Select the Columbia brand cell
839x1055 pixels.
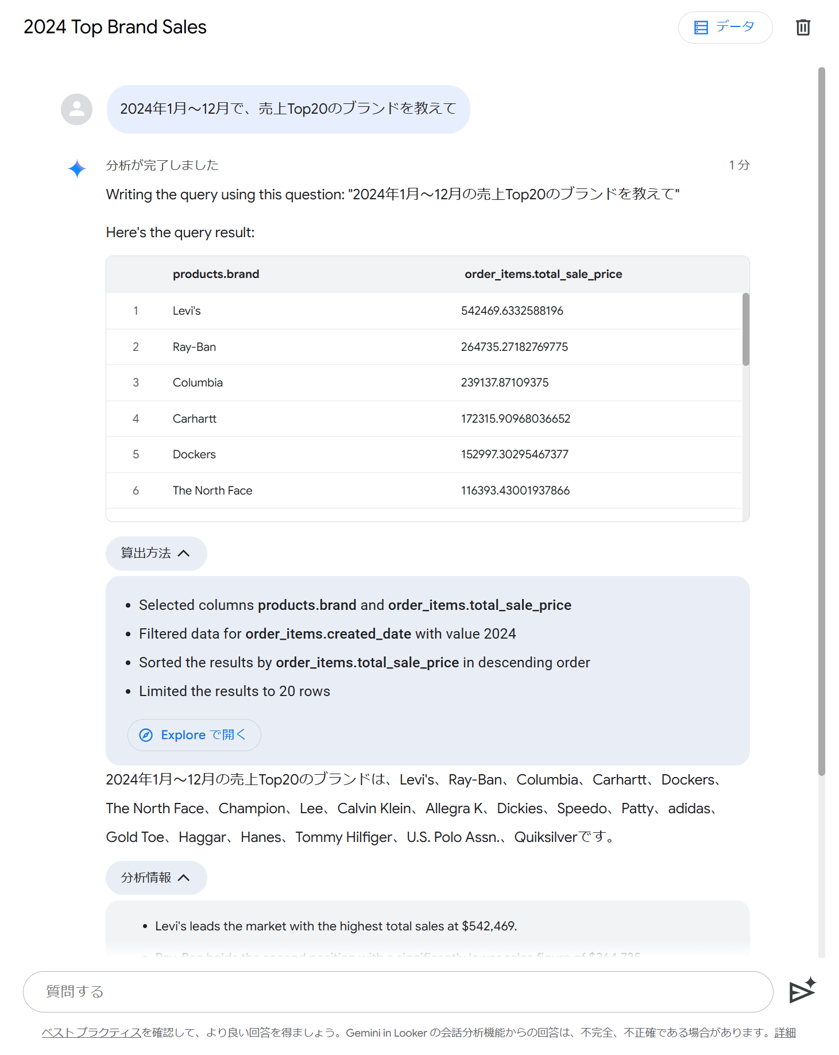coord(198,382)
